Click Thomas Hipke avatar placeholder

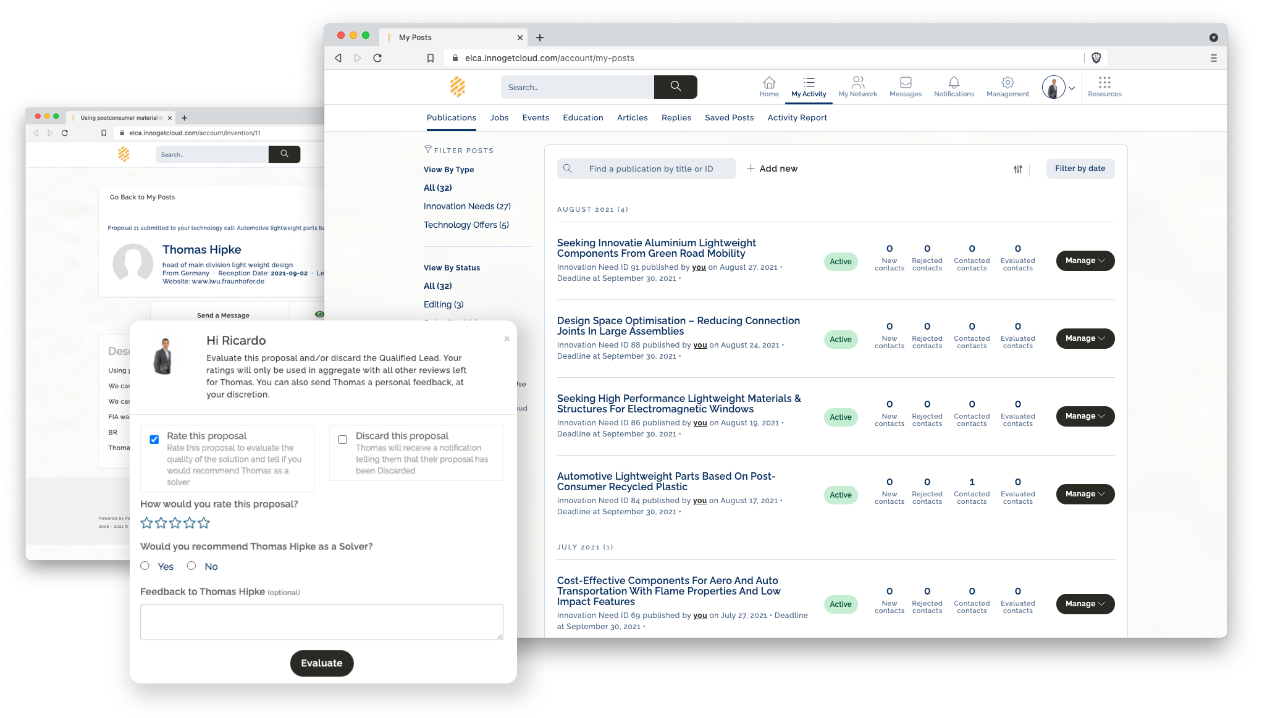click(x=133, y=264)
